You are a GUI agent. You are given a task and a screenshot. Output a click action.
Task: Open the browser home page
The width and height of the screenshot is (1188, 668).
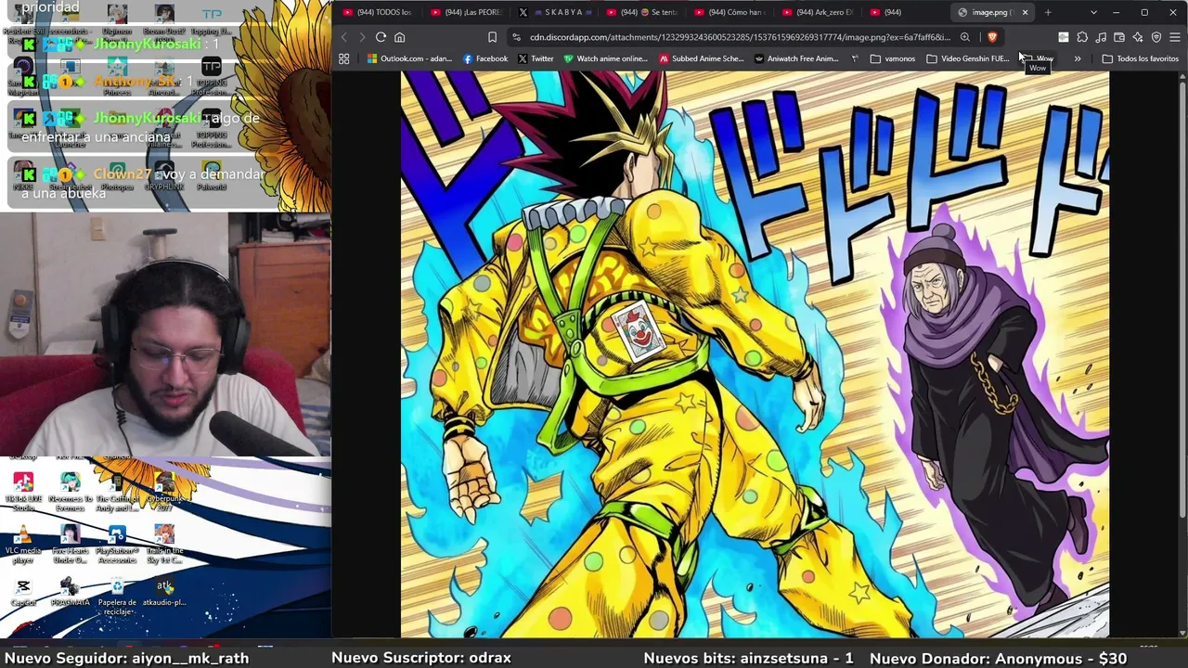(x=400, y=37)
